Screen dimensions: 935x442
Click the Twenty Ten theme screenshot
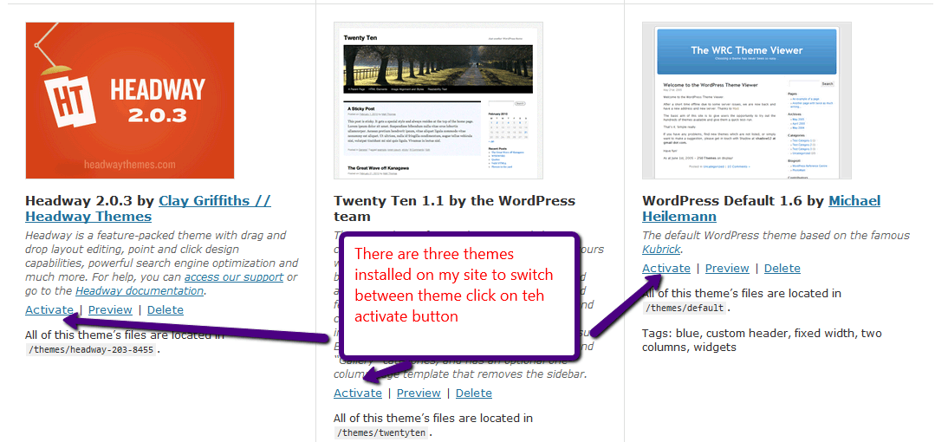point(438,101)
